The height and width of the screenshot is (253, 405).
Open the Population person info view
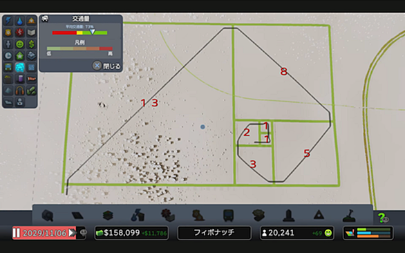[x=8, y=44]
